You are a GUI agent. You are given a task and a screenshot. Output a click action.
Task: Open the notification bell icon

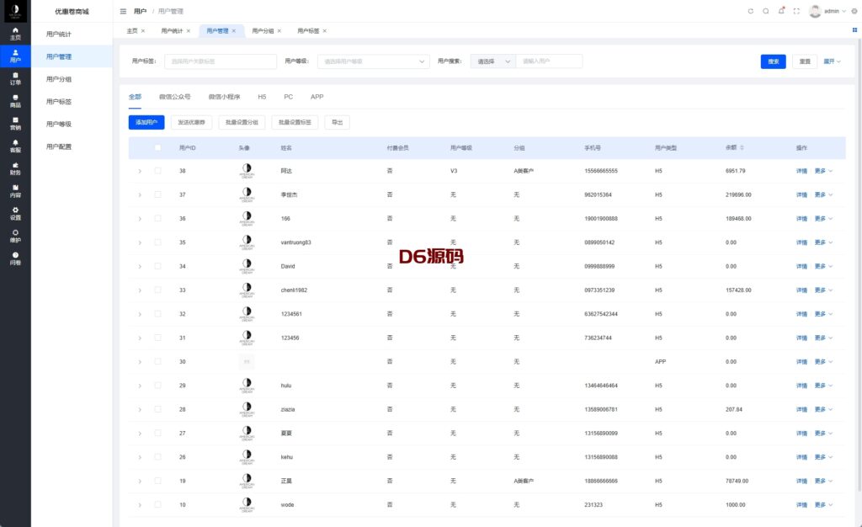pos(781,11)
